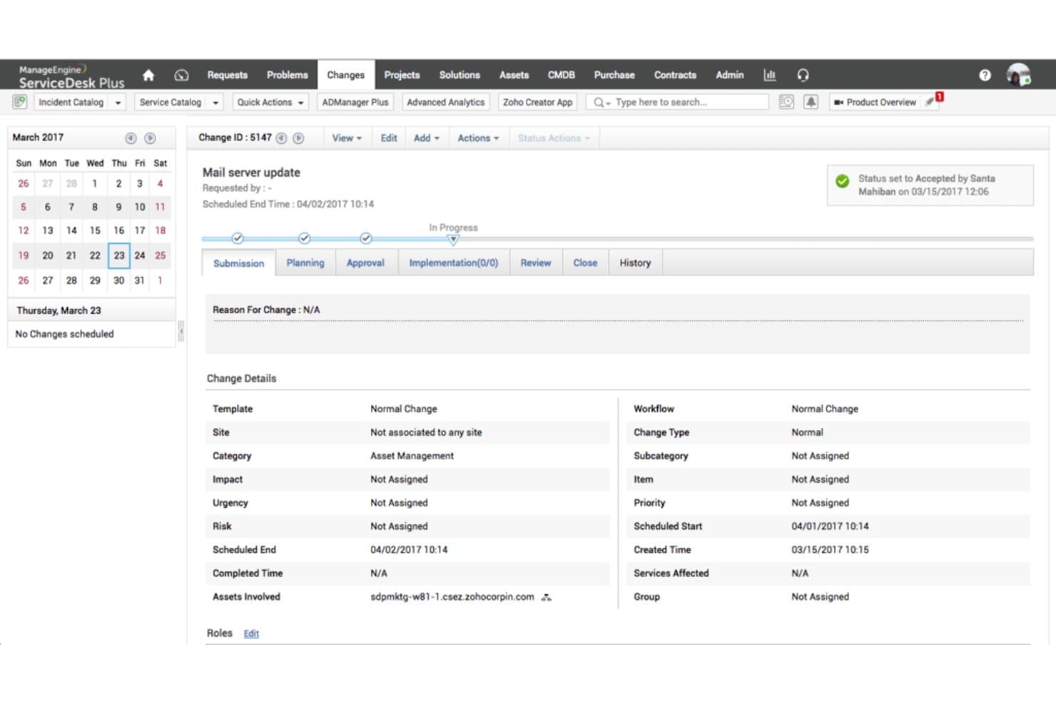Click the recent items icon beside search box
1056x704 pixels.
786,102
